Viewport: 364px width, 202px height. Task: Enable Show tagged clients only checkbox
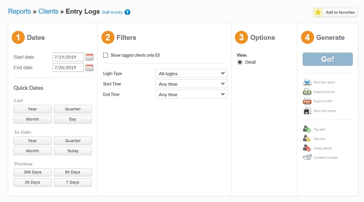[x=105, y=55]
